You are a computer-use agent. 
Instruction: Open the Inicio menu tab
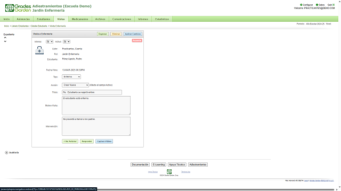tap(6, 19)
